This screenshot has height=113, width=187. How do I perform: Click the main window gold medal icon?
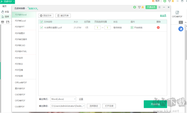173,1
